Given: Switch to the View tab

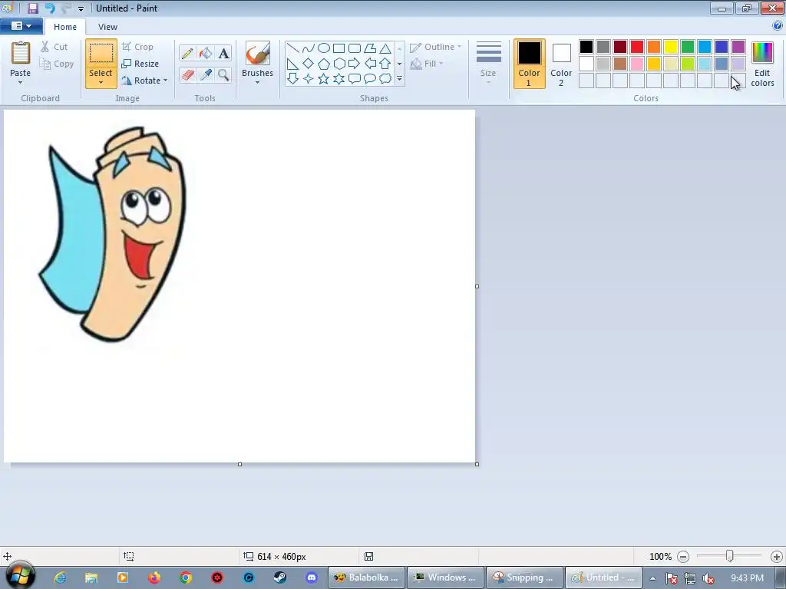Looking at the screenshot, I should [107, 27].
